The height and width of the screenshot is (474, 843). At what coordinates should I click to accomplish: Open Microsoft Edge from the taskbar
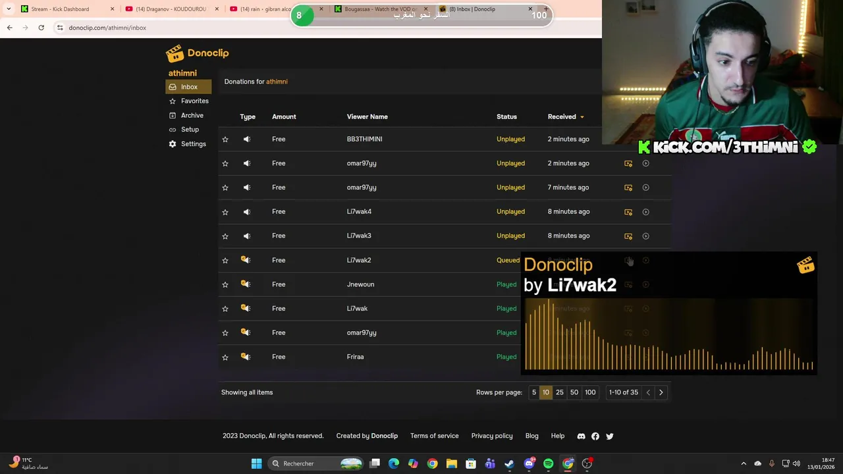tap(394, 463)
